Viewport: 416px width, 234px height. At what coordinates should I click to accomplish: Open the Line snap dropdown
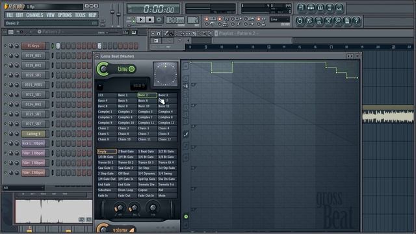click(x=279, y=19)
